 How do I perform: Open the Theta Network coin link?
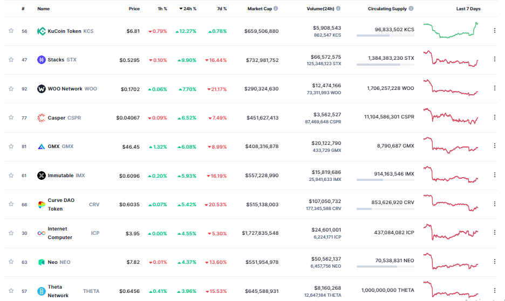pos(58,291)
